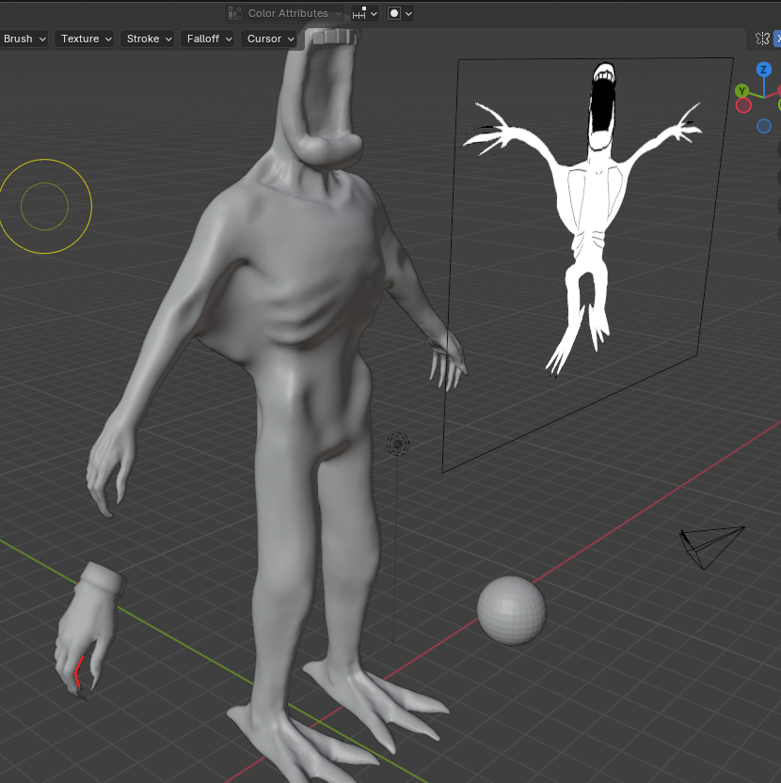781x783 pixels.
Task: Open the Cursor settings menu
Action: click(x=270, y=39)
